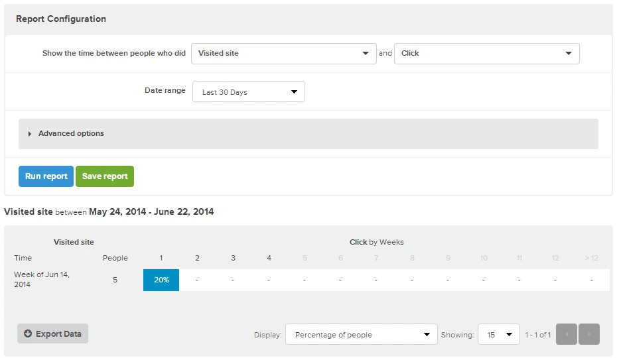Viewport: 617px width, 358px height.
Task: Click the Export Data download icon
Action: coord(28,334)
